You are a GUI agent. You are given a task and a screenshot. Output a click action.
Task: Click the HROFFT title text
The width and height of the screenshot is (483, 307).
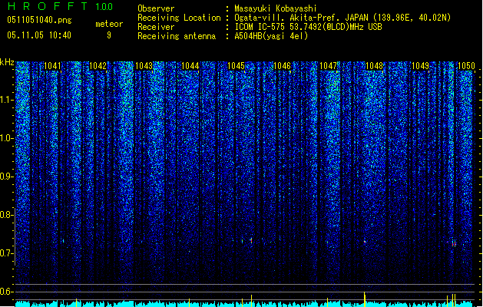48,6
